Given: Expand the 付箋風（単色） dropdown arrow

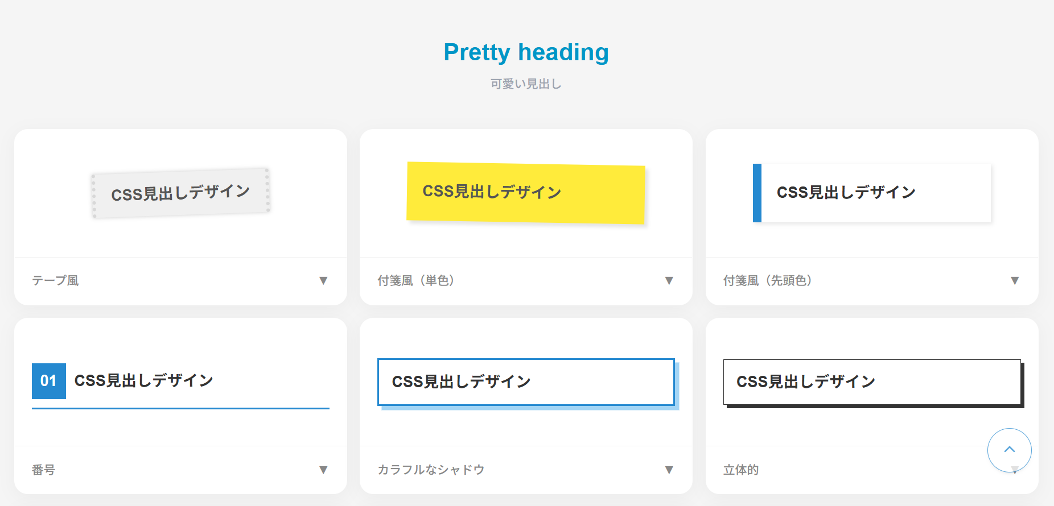Looking at the screenshot, I should [x=669, y=280].
